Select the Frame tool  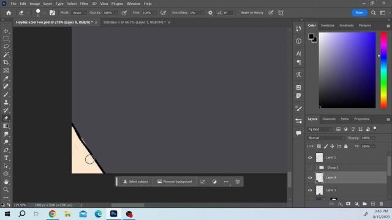coord(6,71)
